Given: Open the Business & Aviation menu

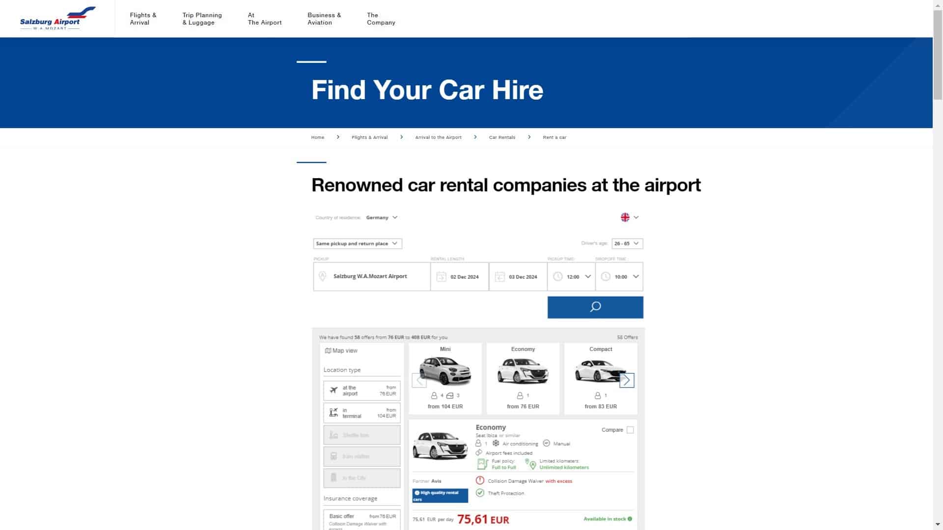Looking at the screenshot, I should [x=324, y=19].
